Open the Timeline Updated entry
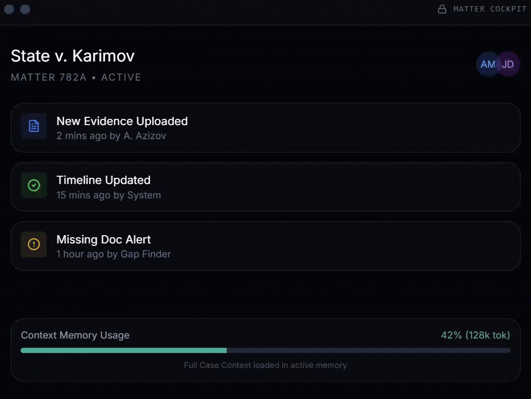Screen dimensions: 531x399 pos(104,180)
